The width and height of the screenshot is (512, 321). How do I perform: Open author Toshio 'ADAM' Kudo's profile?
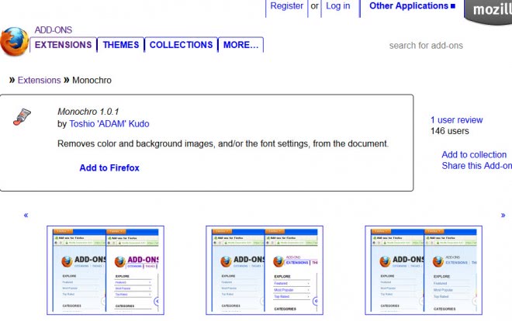pyautogui.click(x=109, y=124)
